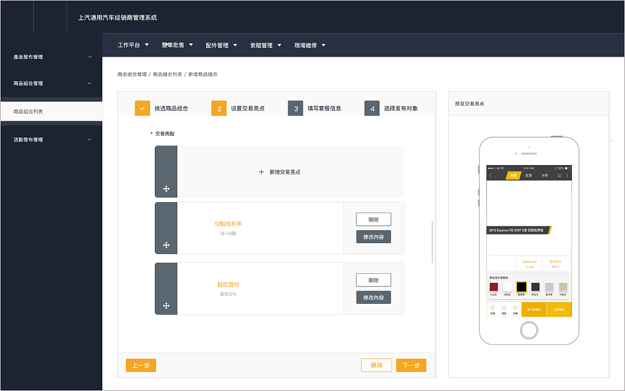Click the 预览交易亮点 panel heading

[470, 103]
